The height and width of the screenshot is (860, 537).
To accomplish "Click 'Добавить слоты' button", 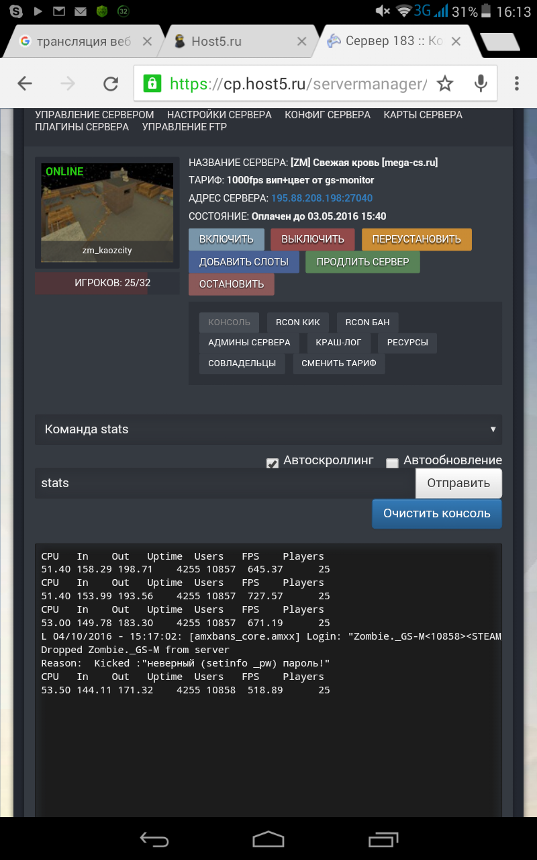I will (x=244, y=262).
